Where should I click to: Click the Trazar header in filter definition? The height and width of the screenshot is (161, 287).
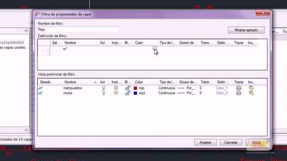point(239,43)
